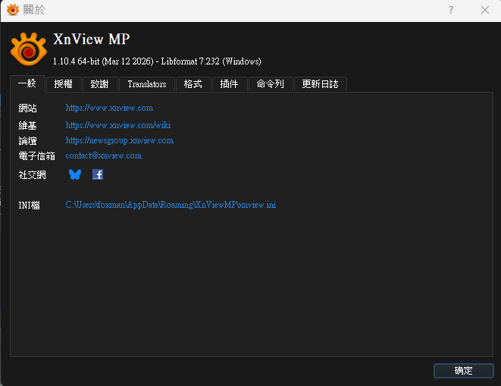This screenshot has height=386, width=501.
Task: Switch to the 授權 tab
Action: (x=64, y=84)
